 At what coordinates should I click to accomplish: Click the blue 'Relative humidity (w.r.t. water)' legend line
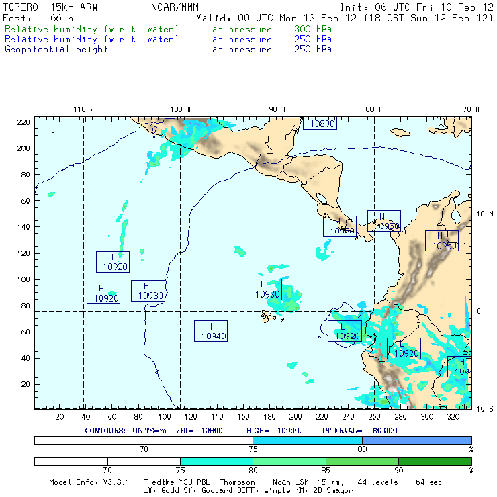(91, 40)
